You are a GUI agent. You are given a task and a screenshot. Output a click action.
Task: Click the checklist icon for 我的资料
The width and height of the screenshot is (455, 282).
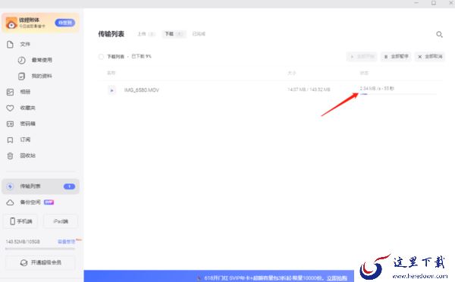pyautogui.click(x=22, y=76)
